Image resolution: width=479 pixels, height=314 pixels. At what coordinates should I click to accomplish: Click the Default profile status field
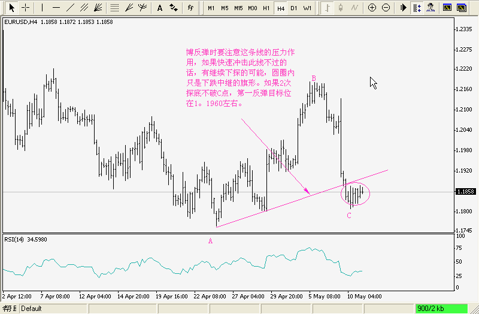point(53,309)
